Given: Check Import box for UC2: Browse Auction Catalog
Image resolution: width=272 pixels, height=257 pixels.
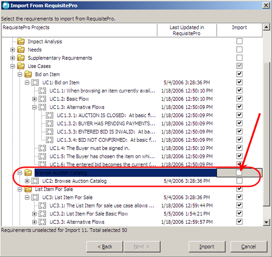Looking at the screenshot, I should pyautogui.click(x=239, y=181).
